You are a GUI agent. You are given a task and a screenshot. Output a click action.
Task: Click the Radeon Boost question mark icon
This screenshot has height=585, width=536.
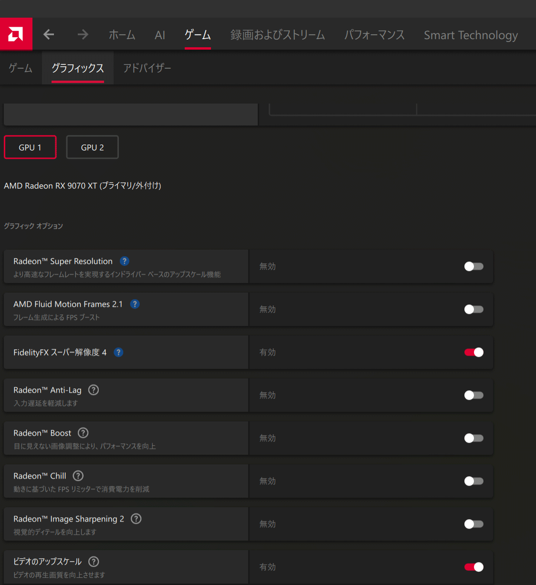point(83,433)
